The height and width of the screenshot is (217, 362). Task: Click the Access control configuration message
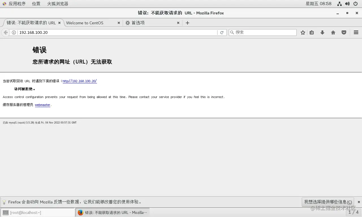114,97
